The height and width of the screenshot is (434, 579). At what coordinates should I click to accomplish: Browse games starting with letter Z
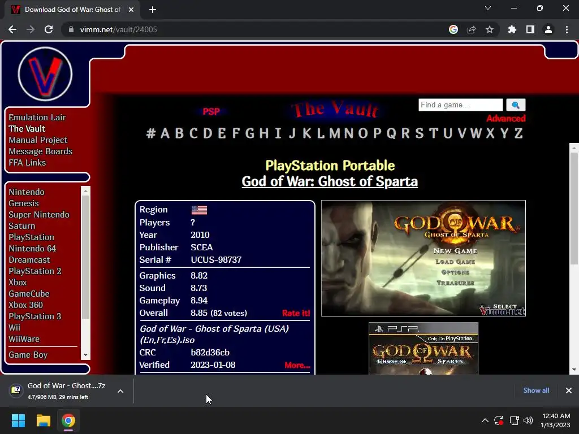pyautogui.click(x=518, y=133)
